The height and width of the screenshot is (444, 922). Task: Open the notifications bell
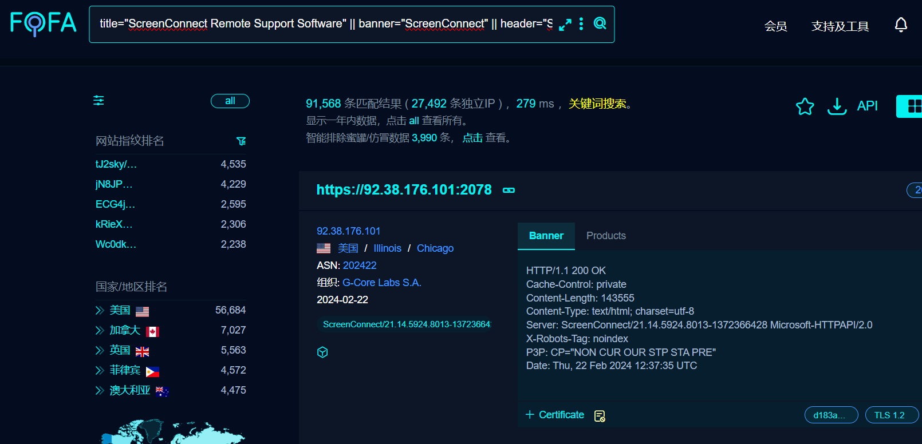901,25
